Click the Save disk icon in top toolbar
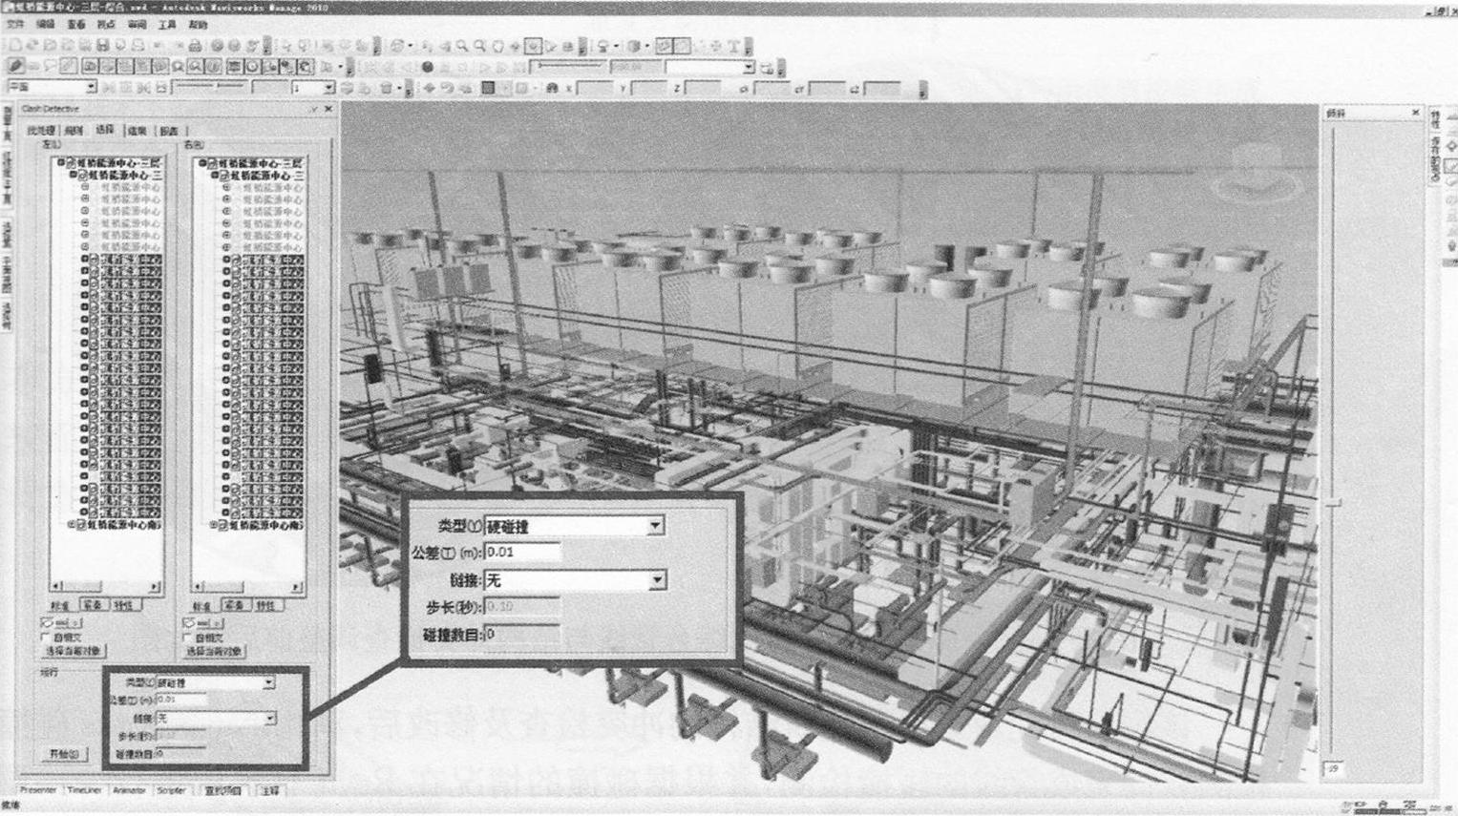The height and width of the screenshot is (816, 1458). tap(102, 45)
